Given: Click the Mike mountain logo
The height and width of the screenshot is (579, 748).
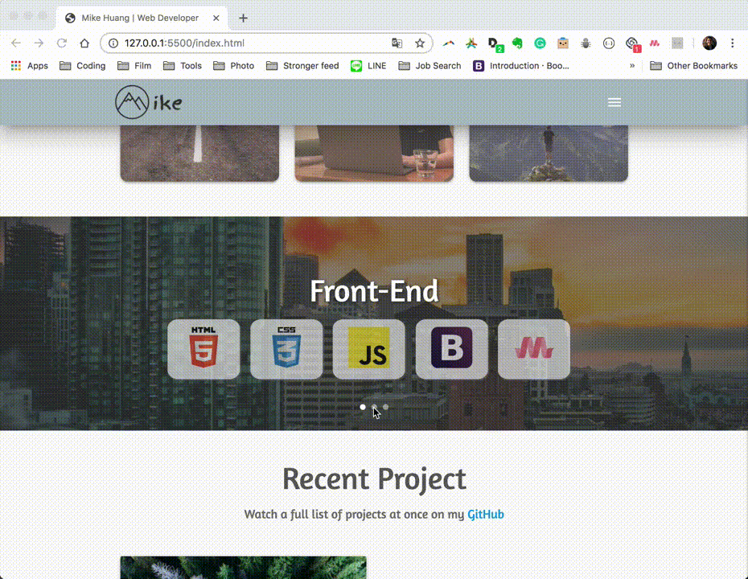Looking at the screenshot, I should pyautogui.click(x=148, y=102).
